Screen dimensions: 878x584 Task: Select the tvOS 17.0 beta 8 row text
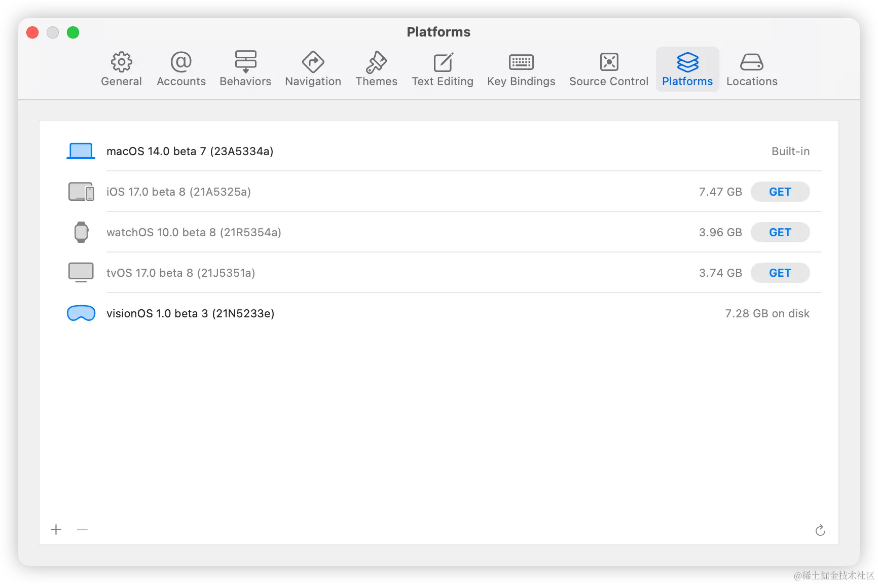tap(180, 273)
